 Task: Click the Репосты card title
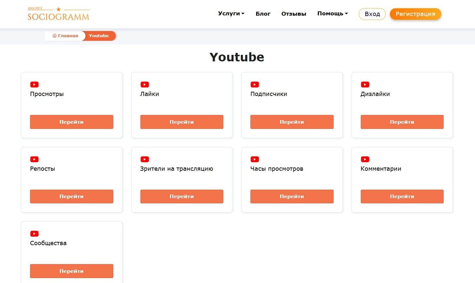42,169
